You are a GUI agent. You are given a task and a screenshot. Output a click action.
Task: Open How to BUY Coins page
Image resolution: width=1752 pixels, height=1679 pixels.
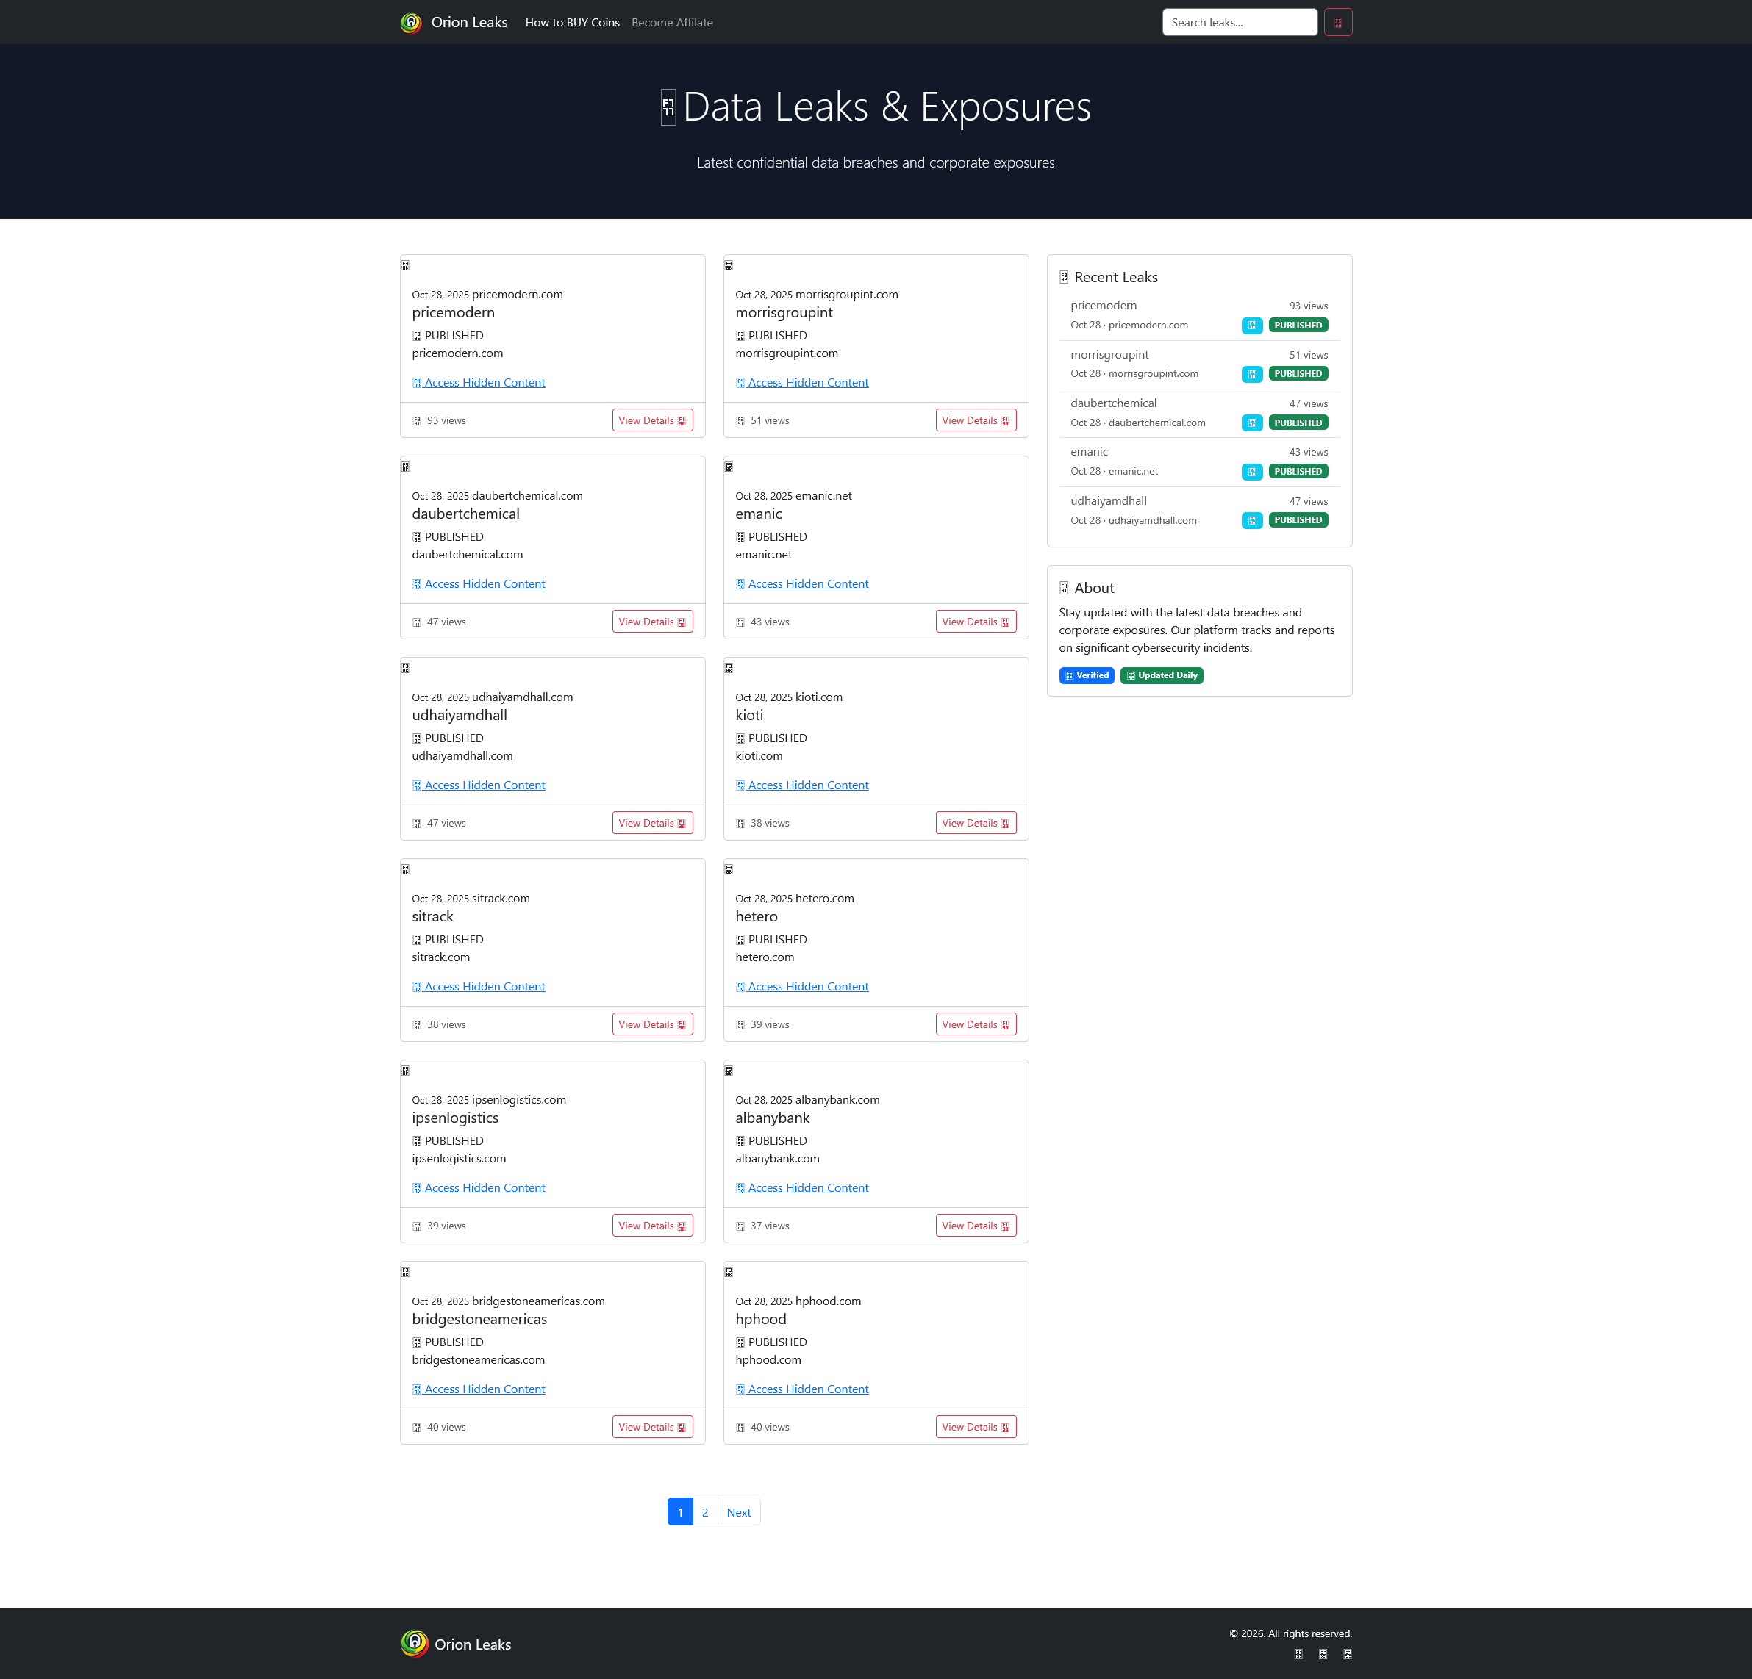click(572, 22)
